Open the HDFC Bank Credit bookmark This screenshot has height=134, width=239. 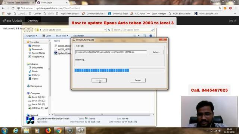[x=180, y=13]
